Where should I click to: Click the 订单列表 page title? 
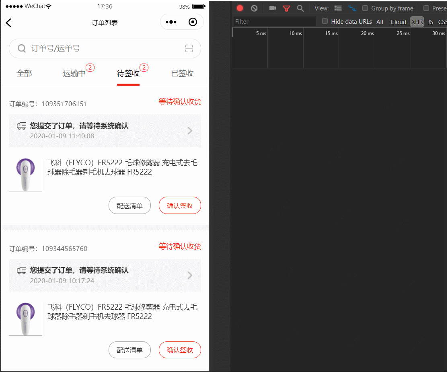(x=105, y=23)
